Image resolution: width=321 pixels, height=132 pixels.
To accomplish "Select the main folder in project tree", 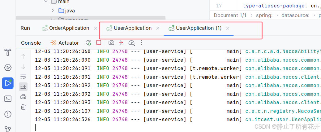I will 60,2.
